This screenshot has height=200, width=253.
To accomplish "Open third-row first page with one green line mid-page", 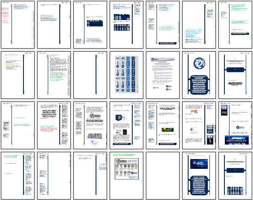I will (18, 125).
